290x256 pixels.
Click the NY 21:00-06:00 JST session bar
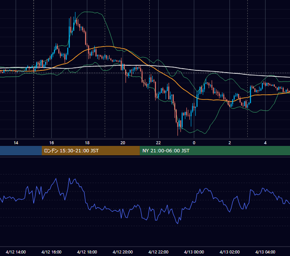[x=215, y=151]
